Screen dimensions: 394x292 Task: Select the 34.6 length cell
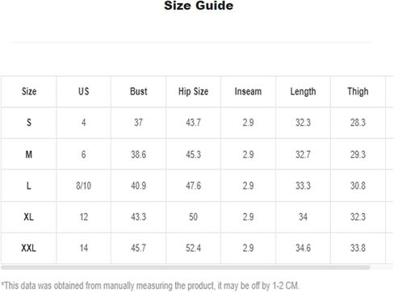point(303,248)
